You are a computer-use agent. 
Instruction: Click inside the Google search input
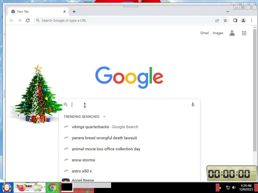coord(130,105)
